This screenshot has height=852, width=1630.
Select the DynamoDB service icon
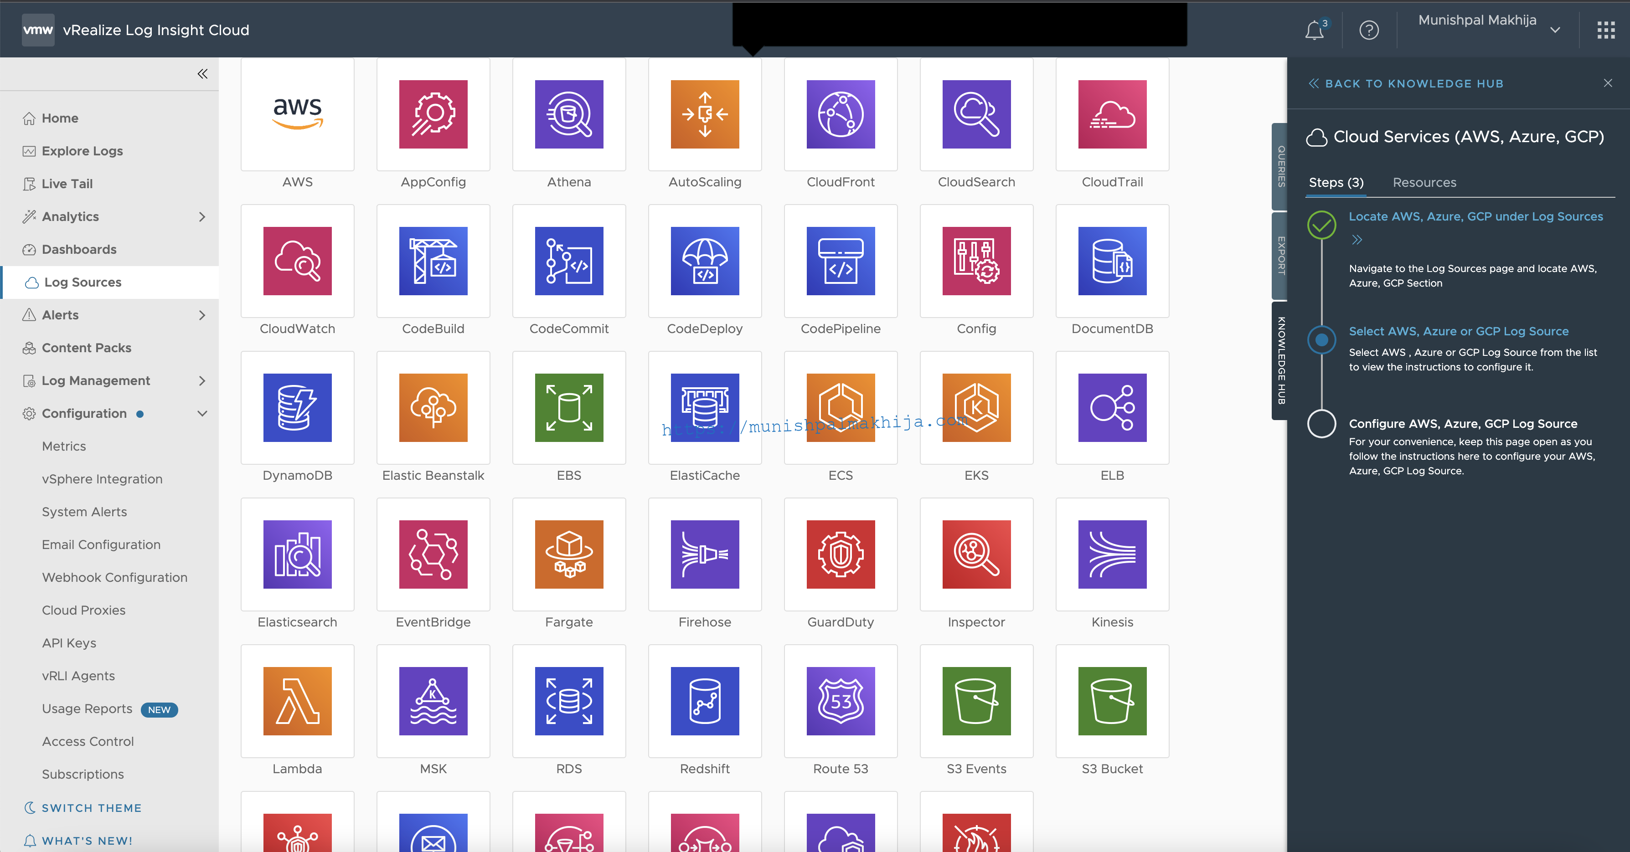pyautogui.click(x=297, y=408)
